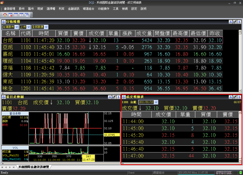Click the 漲跌 column header
Screen dimensions: 243x175
click(x=127, y=33)
